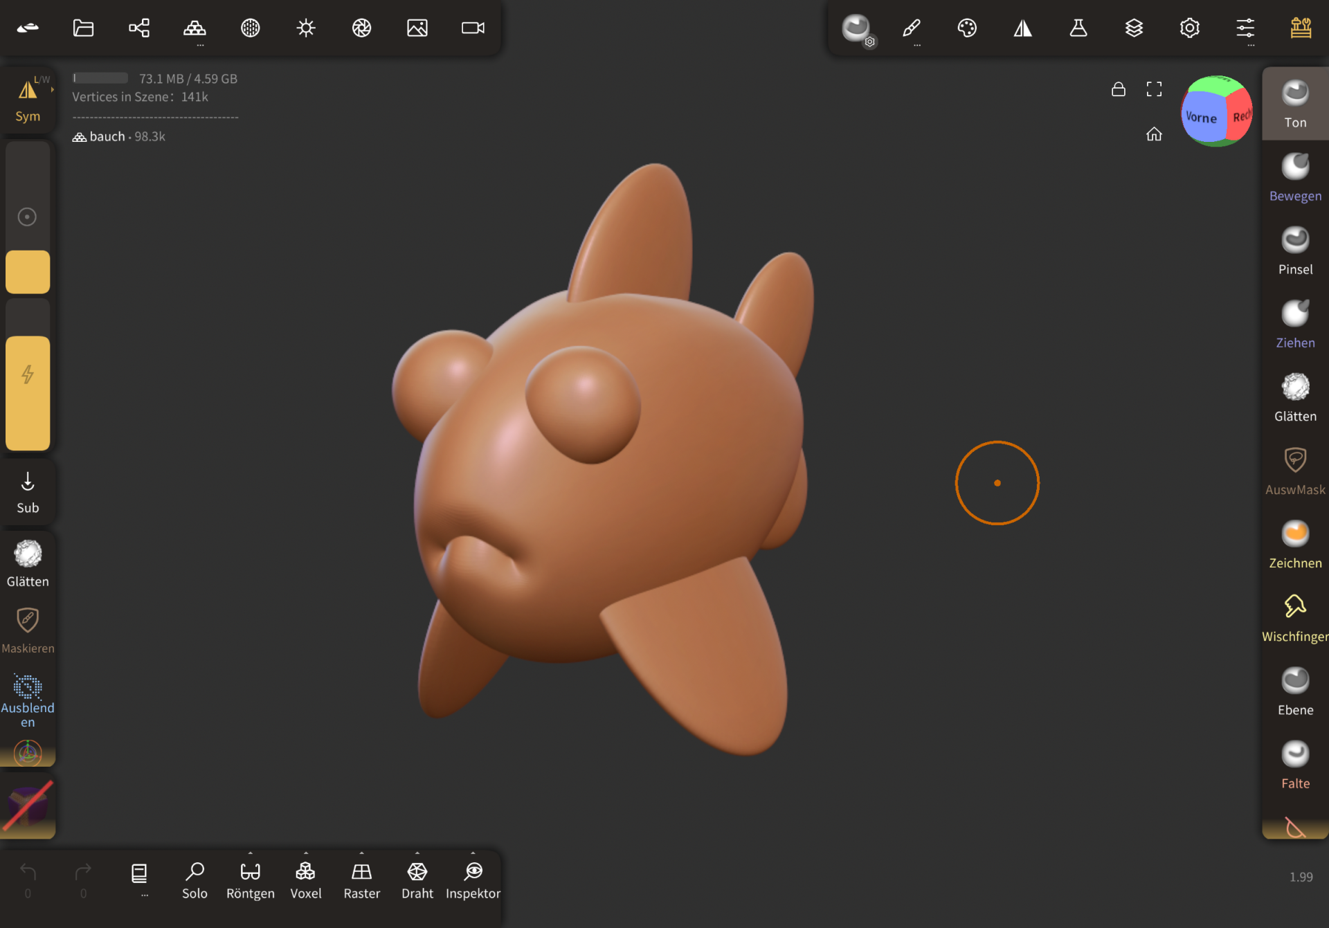This screenshot has height=928, width=1329.
Task: Open the scene tree icon
Action: (139, 28)
